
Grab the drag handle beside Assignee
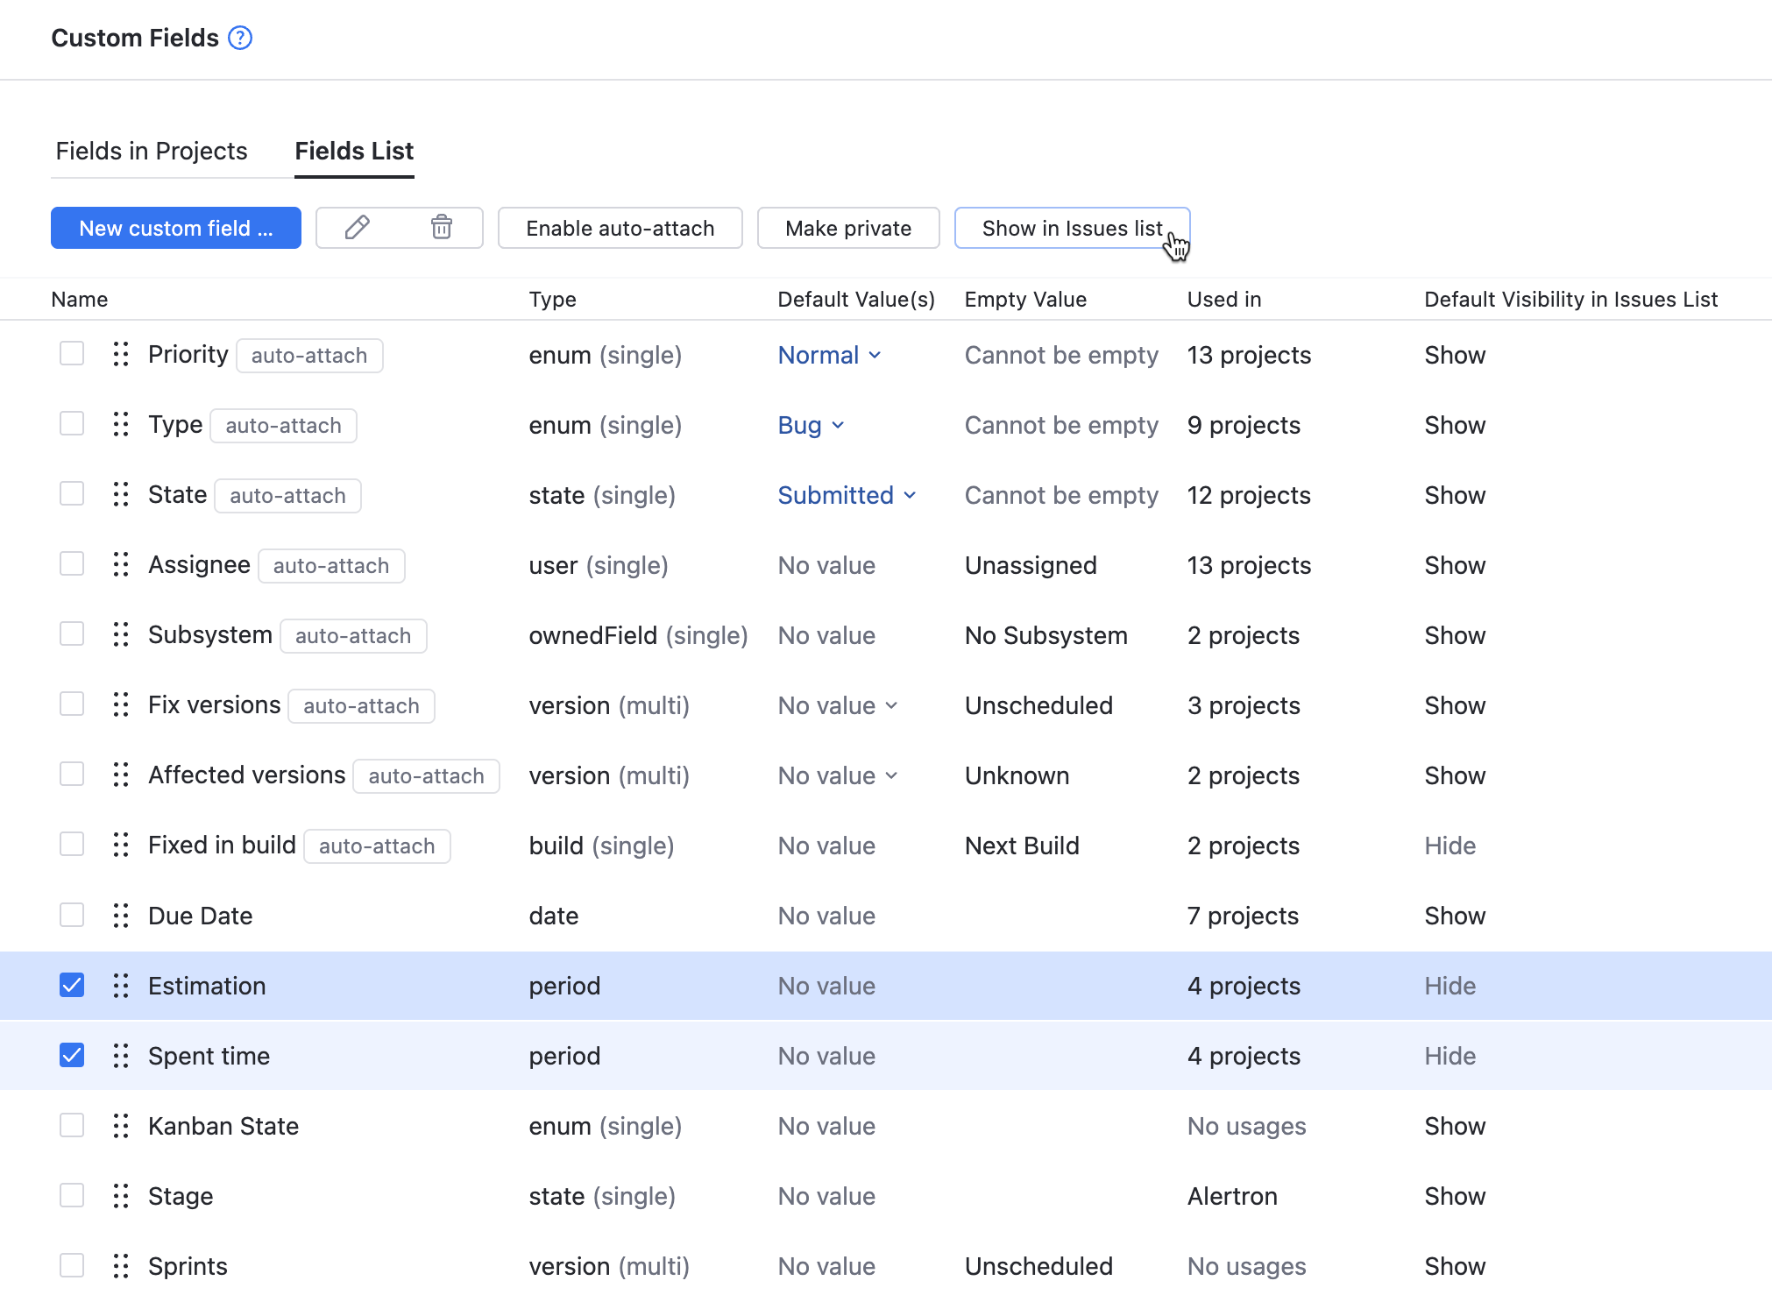pos(121,564)
